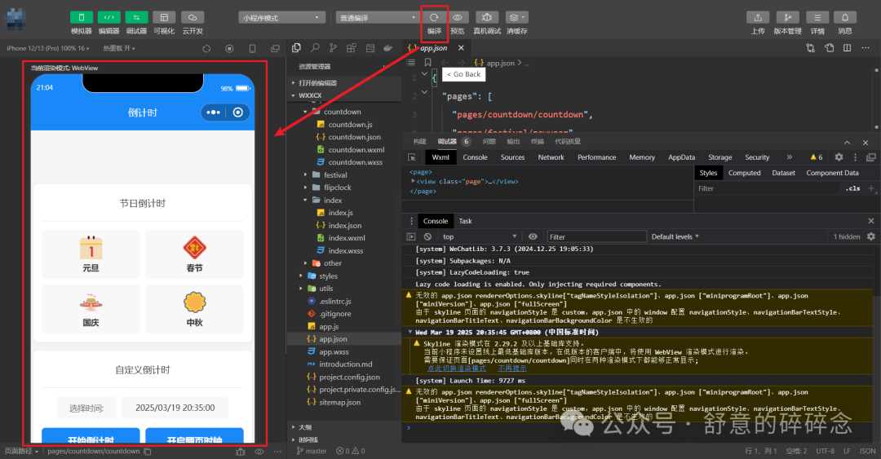Open 云开发 cloud development

(x=193, y=17)
